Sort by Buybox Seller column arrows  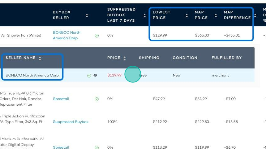pos(87,15)
